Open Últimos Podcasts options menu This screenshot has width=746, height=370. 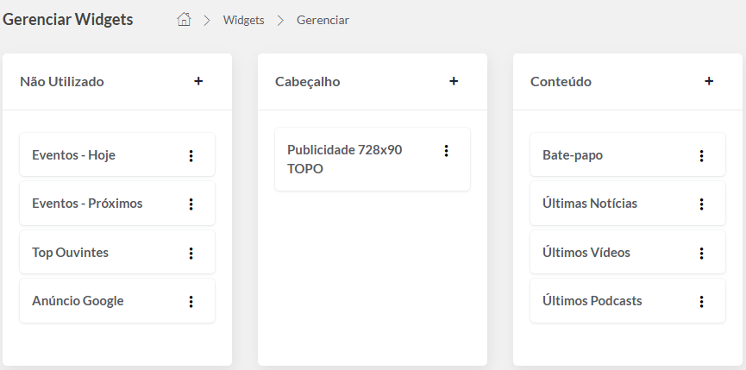click(x=702, y=301)
